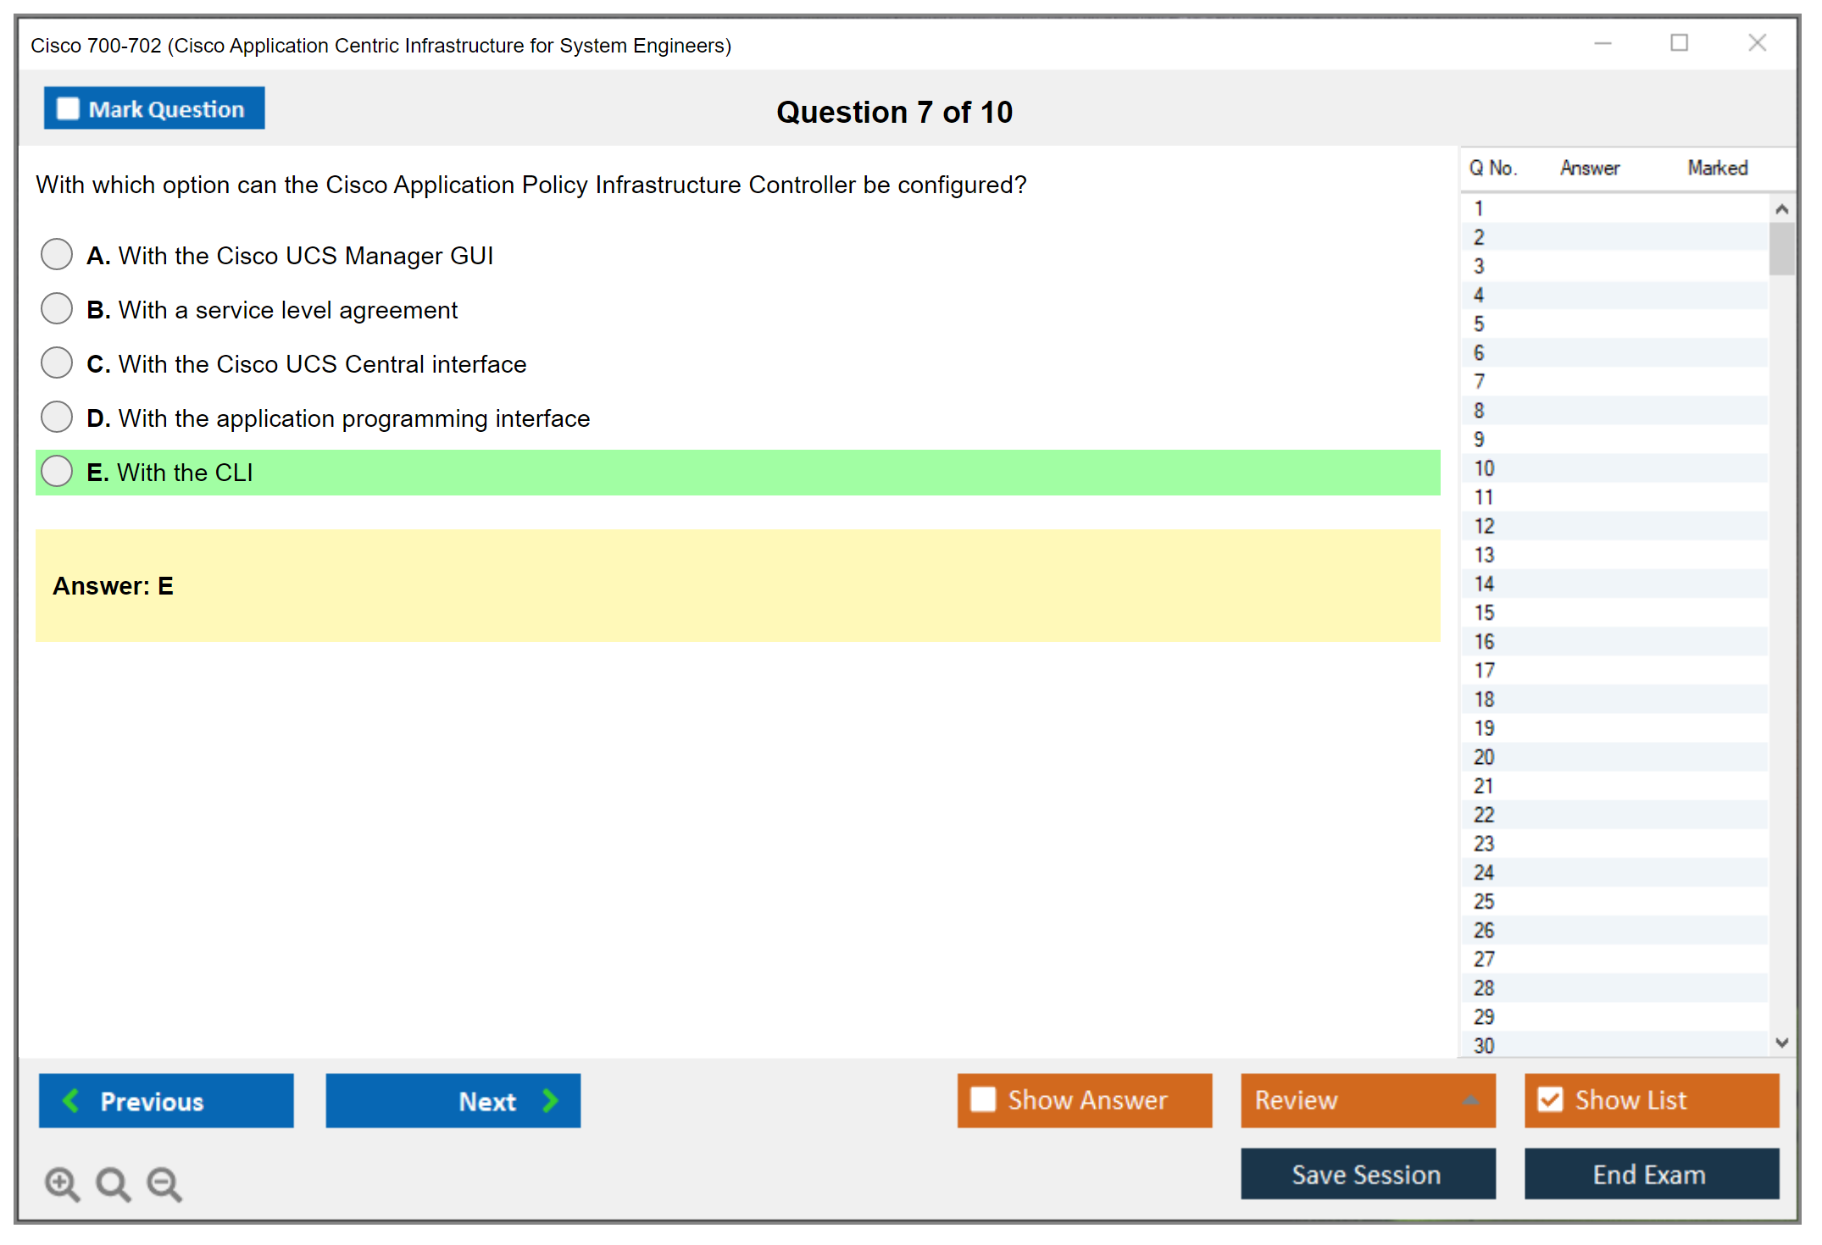The image size is (1822, 1245).
Task: Expand the Review dropdown menu
Action: click(x=1470, y=1100)
